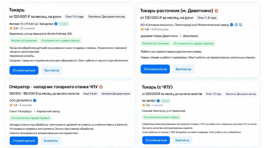Click the star rating 4.3 for Силовые машины
This screenshot has height=148, width=264.
point(145,29)
